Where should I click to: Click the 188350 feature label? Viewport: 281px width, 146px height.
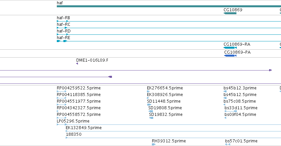point(74,134)
